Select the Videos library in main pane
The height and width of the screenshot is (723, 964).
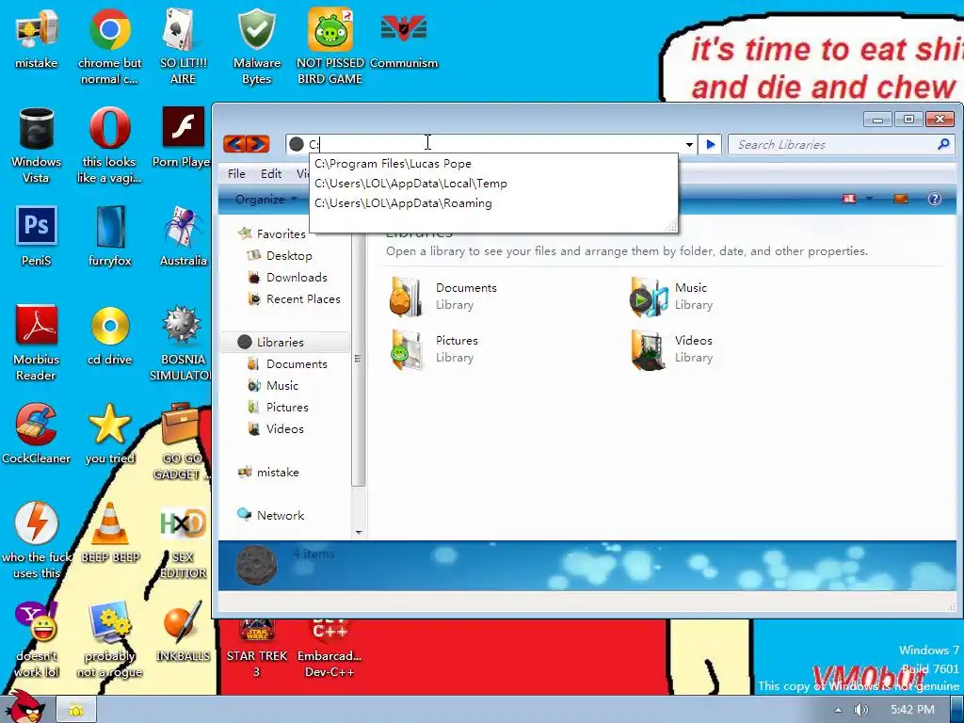click(670, 349)
